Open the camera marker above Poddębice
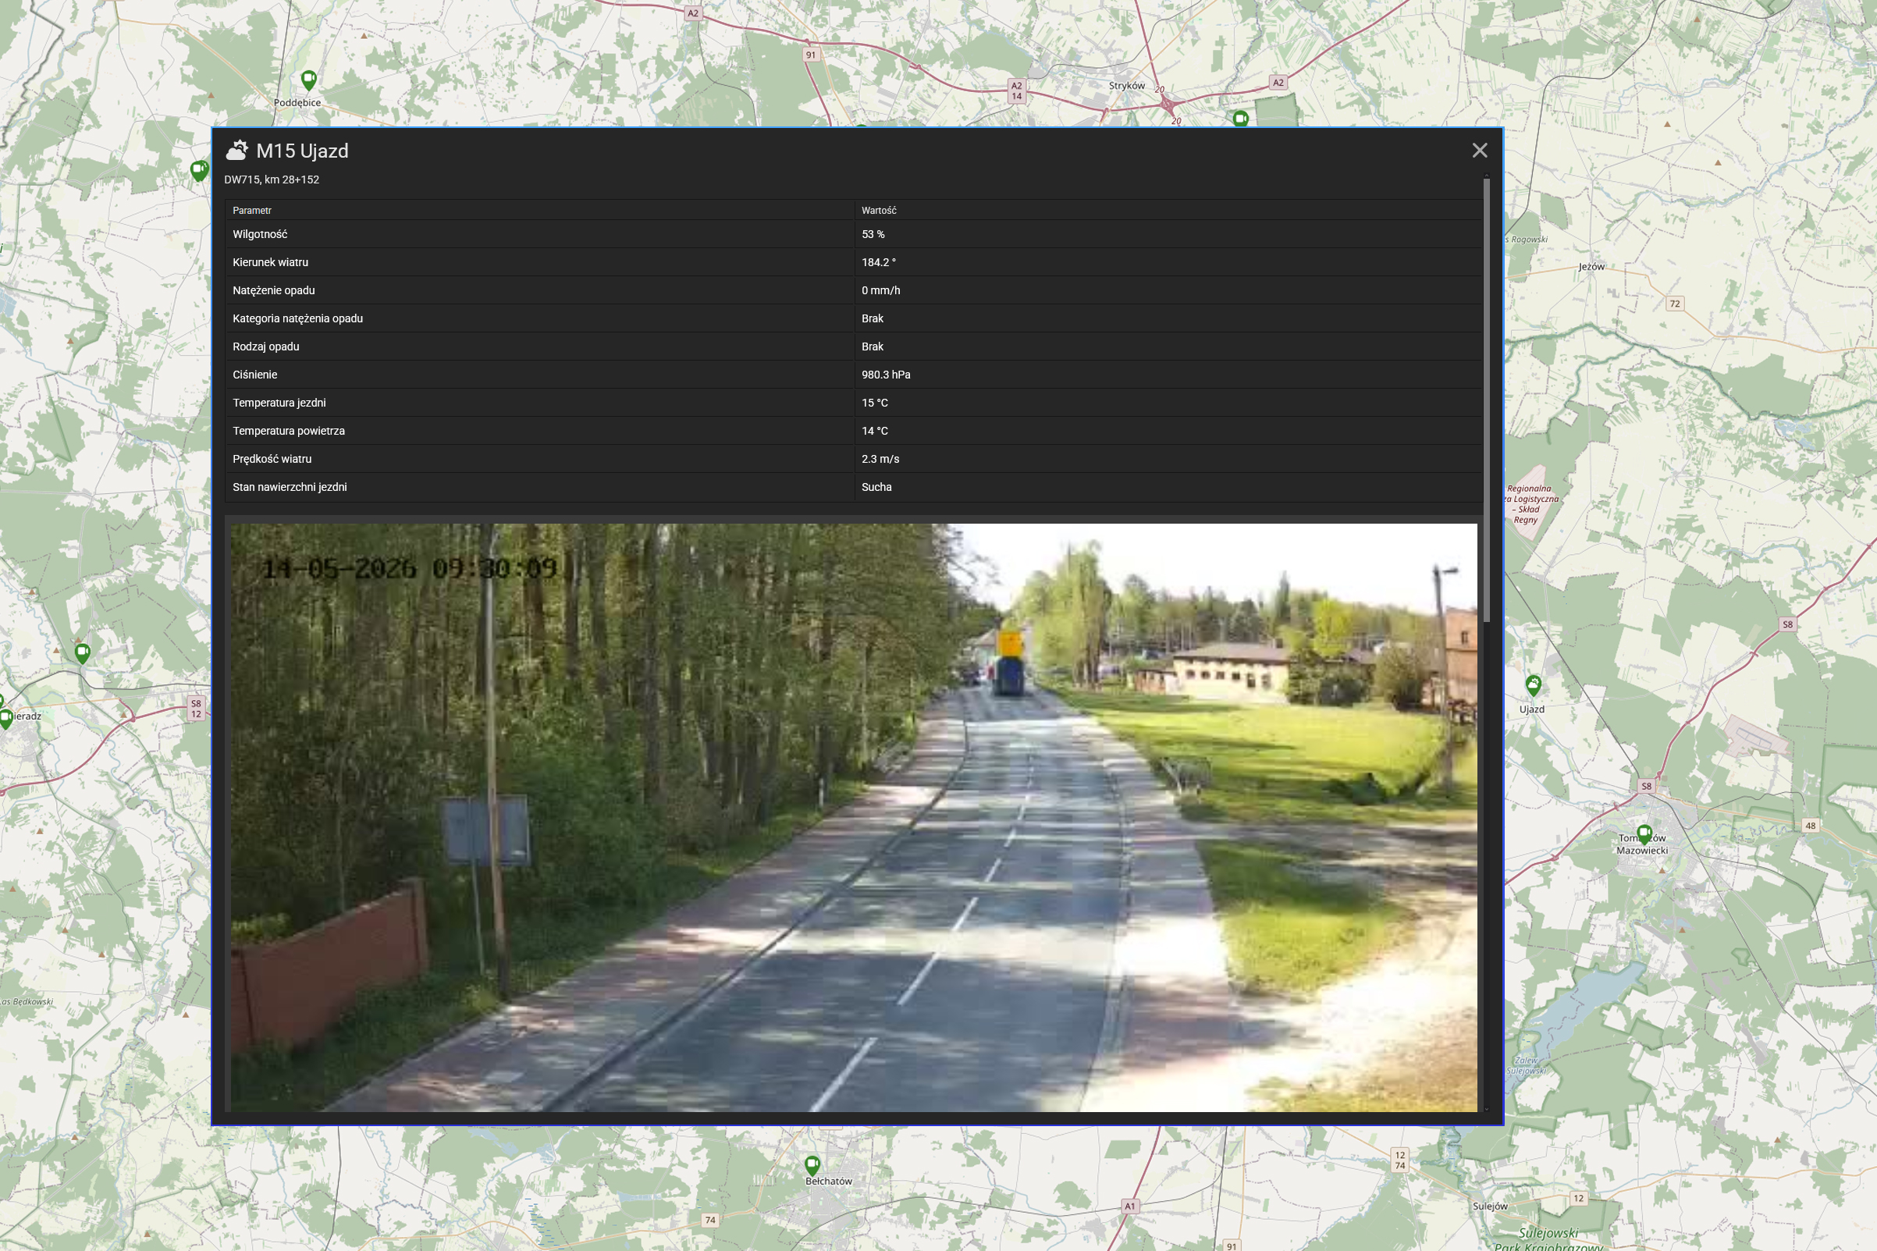 pos(309,80)
